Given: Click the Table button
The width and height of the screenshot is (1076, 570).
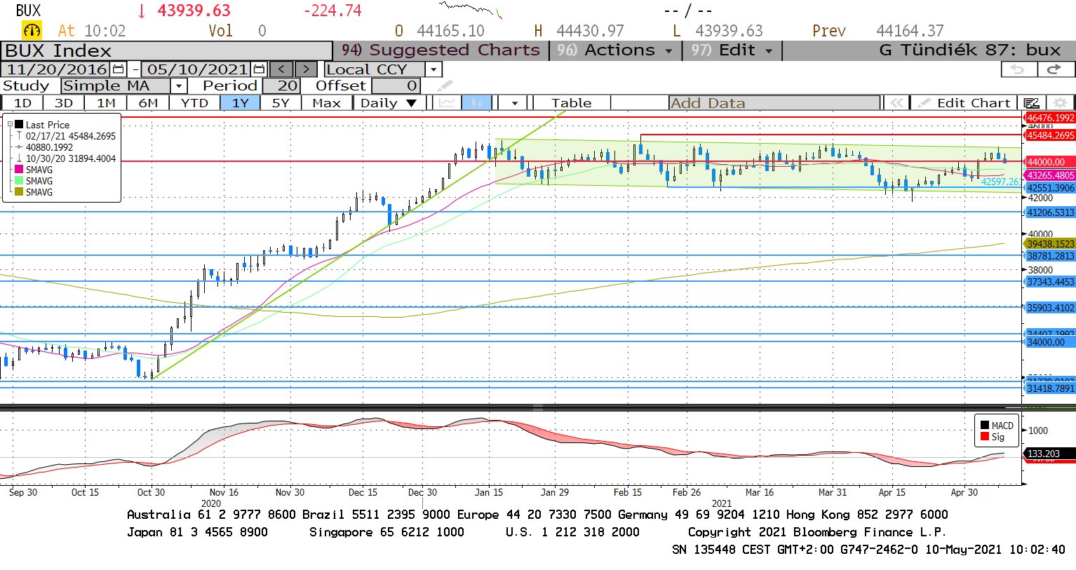Looking at the screenshot, I should [x=572, y=102].
